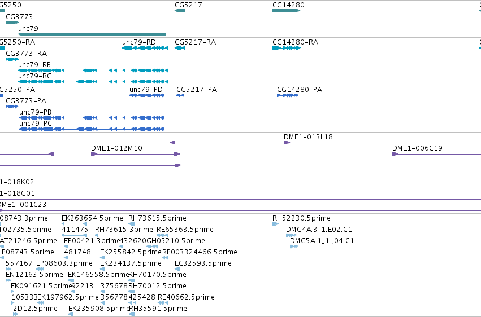Viewport: 481px width, 317px height.
Task: Select the unc79-RB transcript track
Action: click(x=93, y=71)
